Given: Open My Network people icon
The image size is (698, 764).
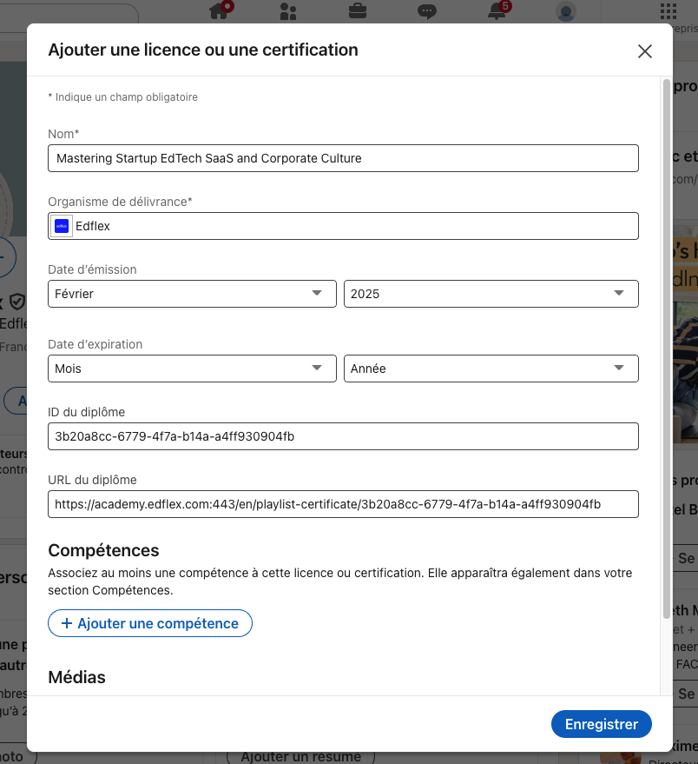Looking at the screenshot, I should tap(288, 10).
